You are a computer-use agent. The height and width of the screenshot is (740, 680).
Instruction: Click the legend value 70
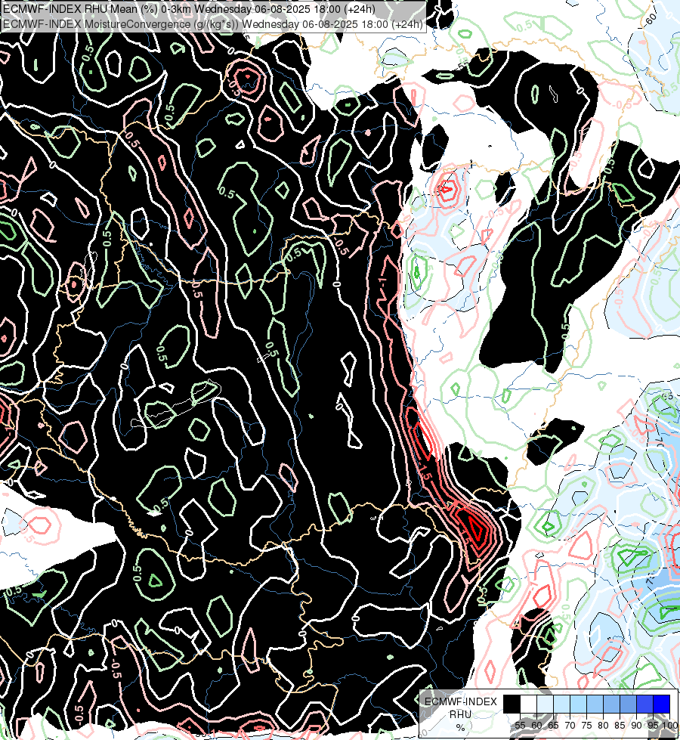[x=570, y=726]
